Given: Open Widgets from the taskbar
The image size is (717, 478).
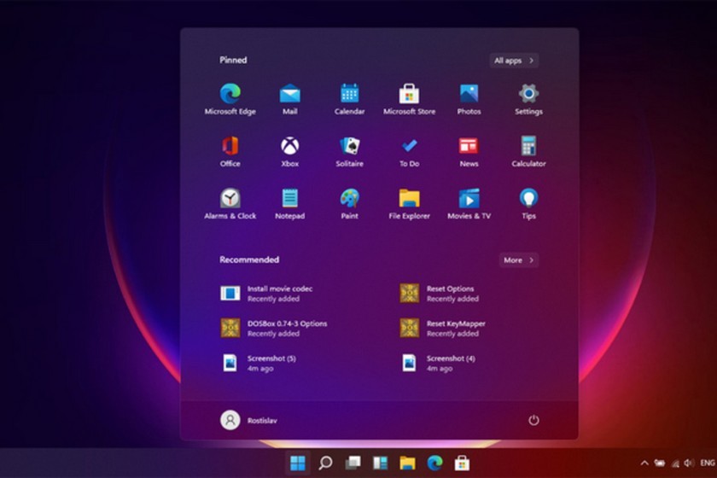Looking at the screenshot, I should (x=380, y=463).
